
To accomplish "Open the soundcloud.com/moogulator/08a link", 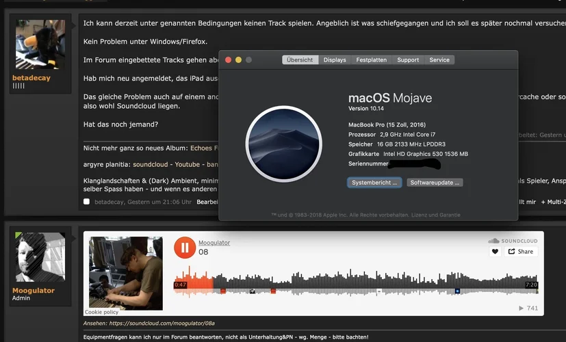I will (162, 324).
